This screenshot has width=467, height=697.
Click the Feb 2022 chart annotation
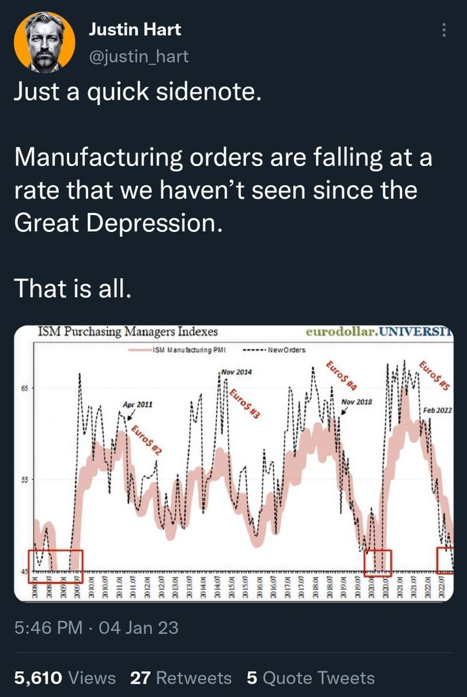438,411
